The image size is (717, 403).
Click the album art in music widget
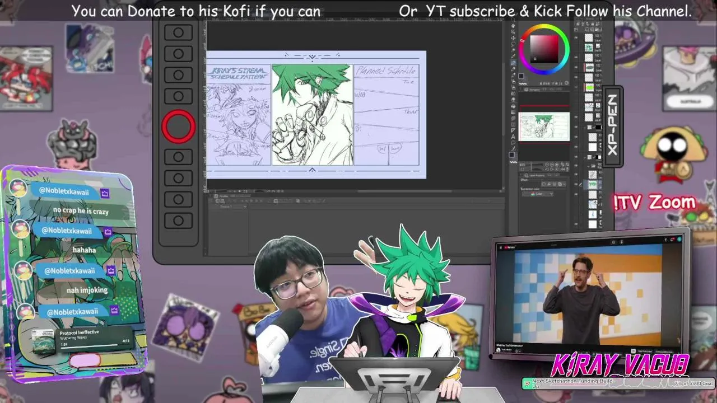tap(43, 341)
